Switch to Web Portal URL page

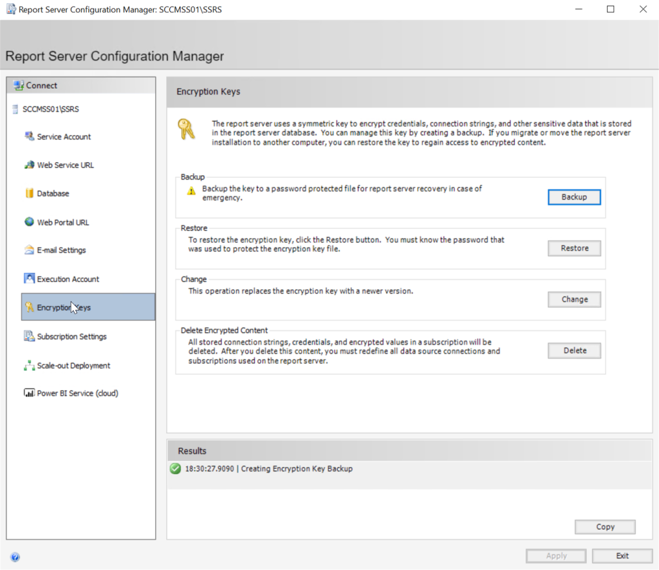pos(62,223)
